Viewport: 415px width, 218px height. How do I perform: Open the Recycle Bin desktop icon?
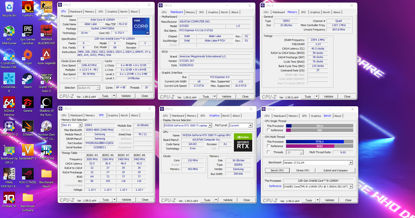9,9
